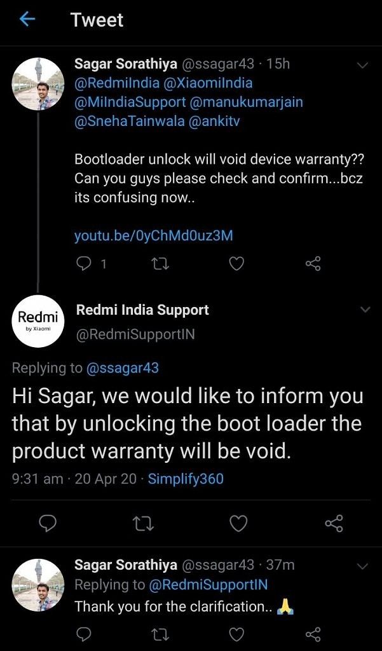382x651 pixels.
Task: Like Sagar's original bootloader tweet
Action: [236, 263]
